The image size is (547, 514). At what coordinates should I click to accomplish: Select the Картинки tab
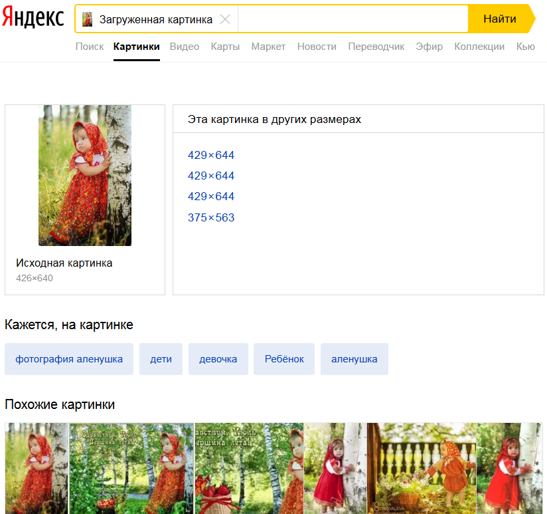point(136,47)
